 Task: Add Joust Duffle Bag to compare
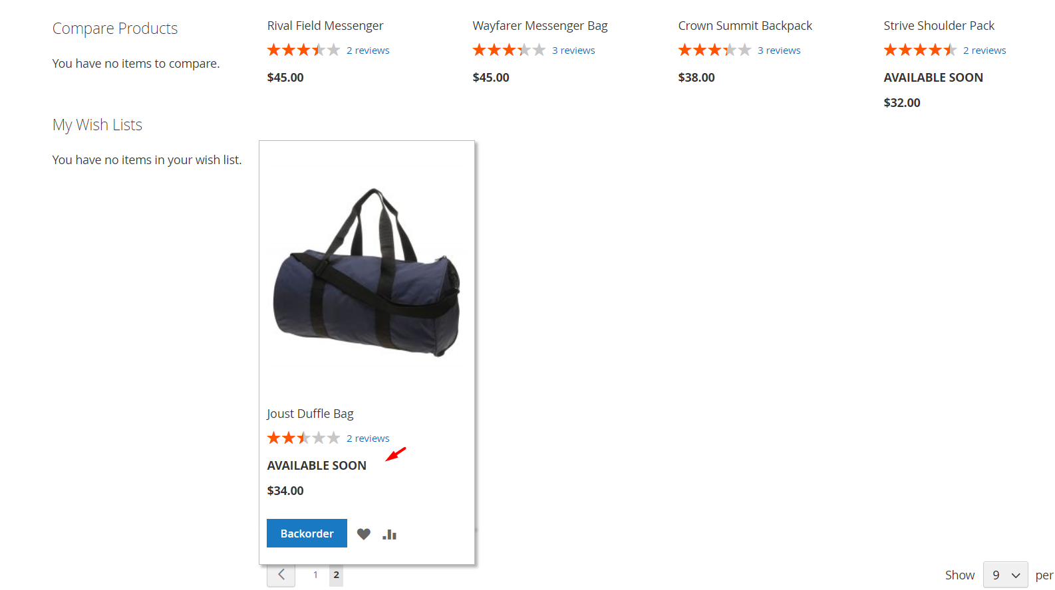(x=390, y=534)
